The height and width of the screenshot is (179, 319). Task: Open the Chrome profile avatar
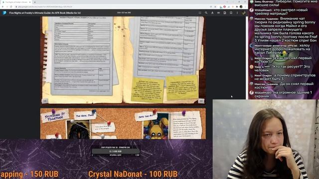pyautogui.click(x=241, y=6)
